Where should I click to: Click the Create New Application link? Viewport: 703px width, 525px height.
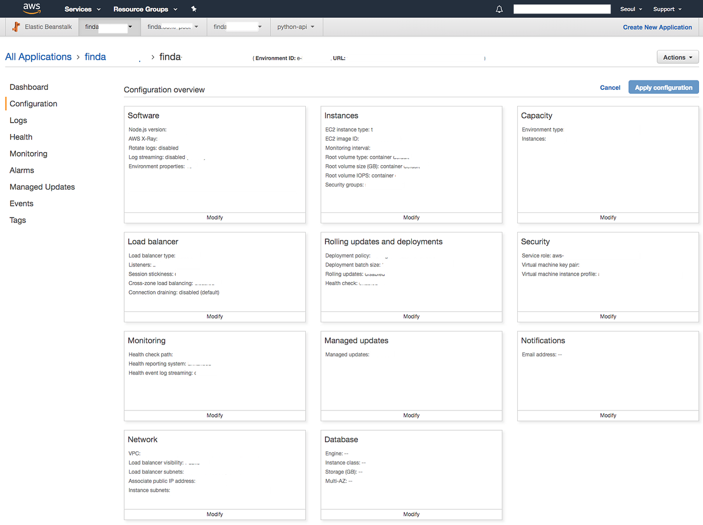pos(657,27)
